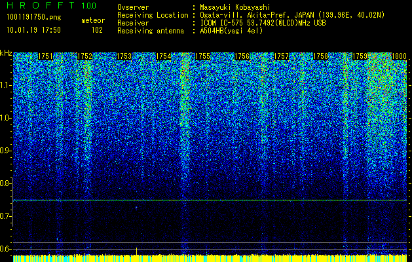
Task: Click the Receiving Location label
Action: [153, 15]
